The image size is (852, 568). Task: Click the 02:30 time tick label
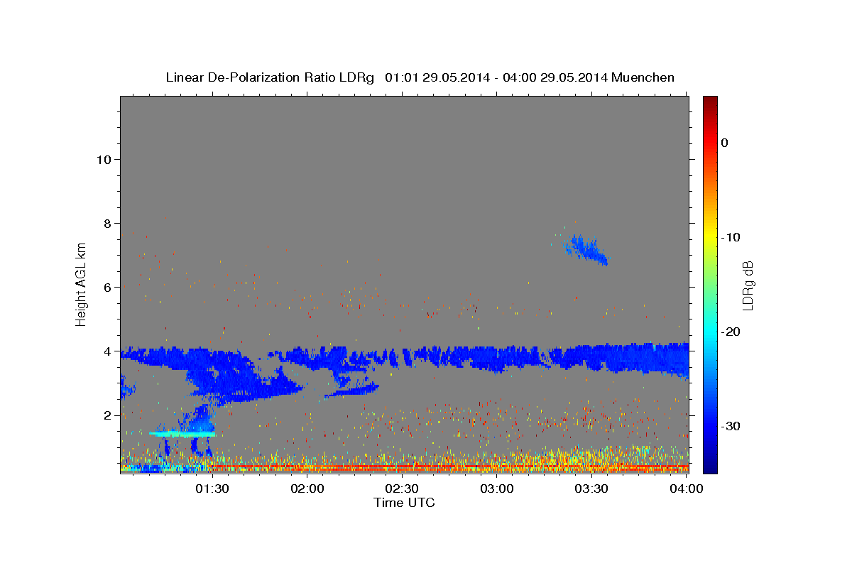click(x=402, y=489)
